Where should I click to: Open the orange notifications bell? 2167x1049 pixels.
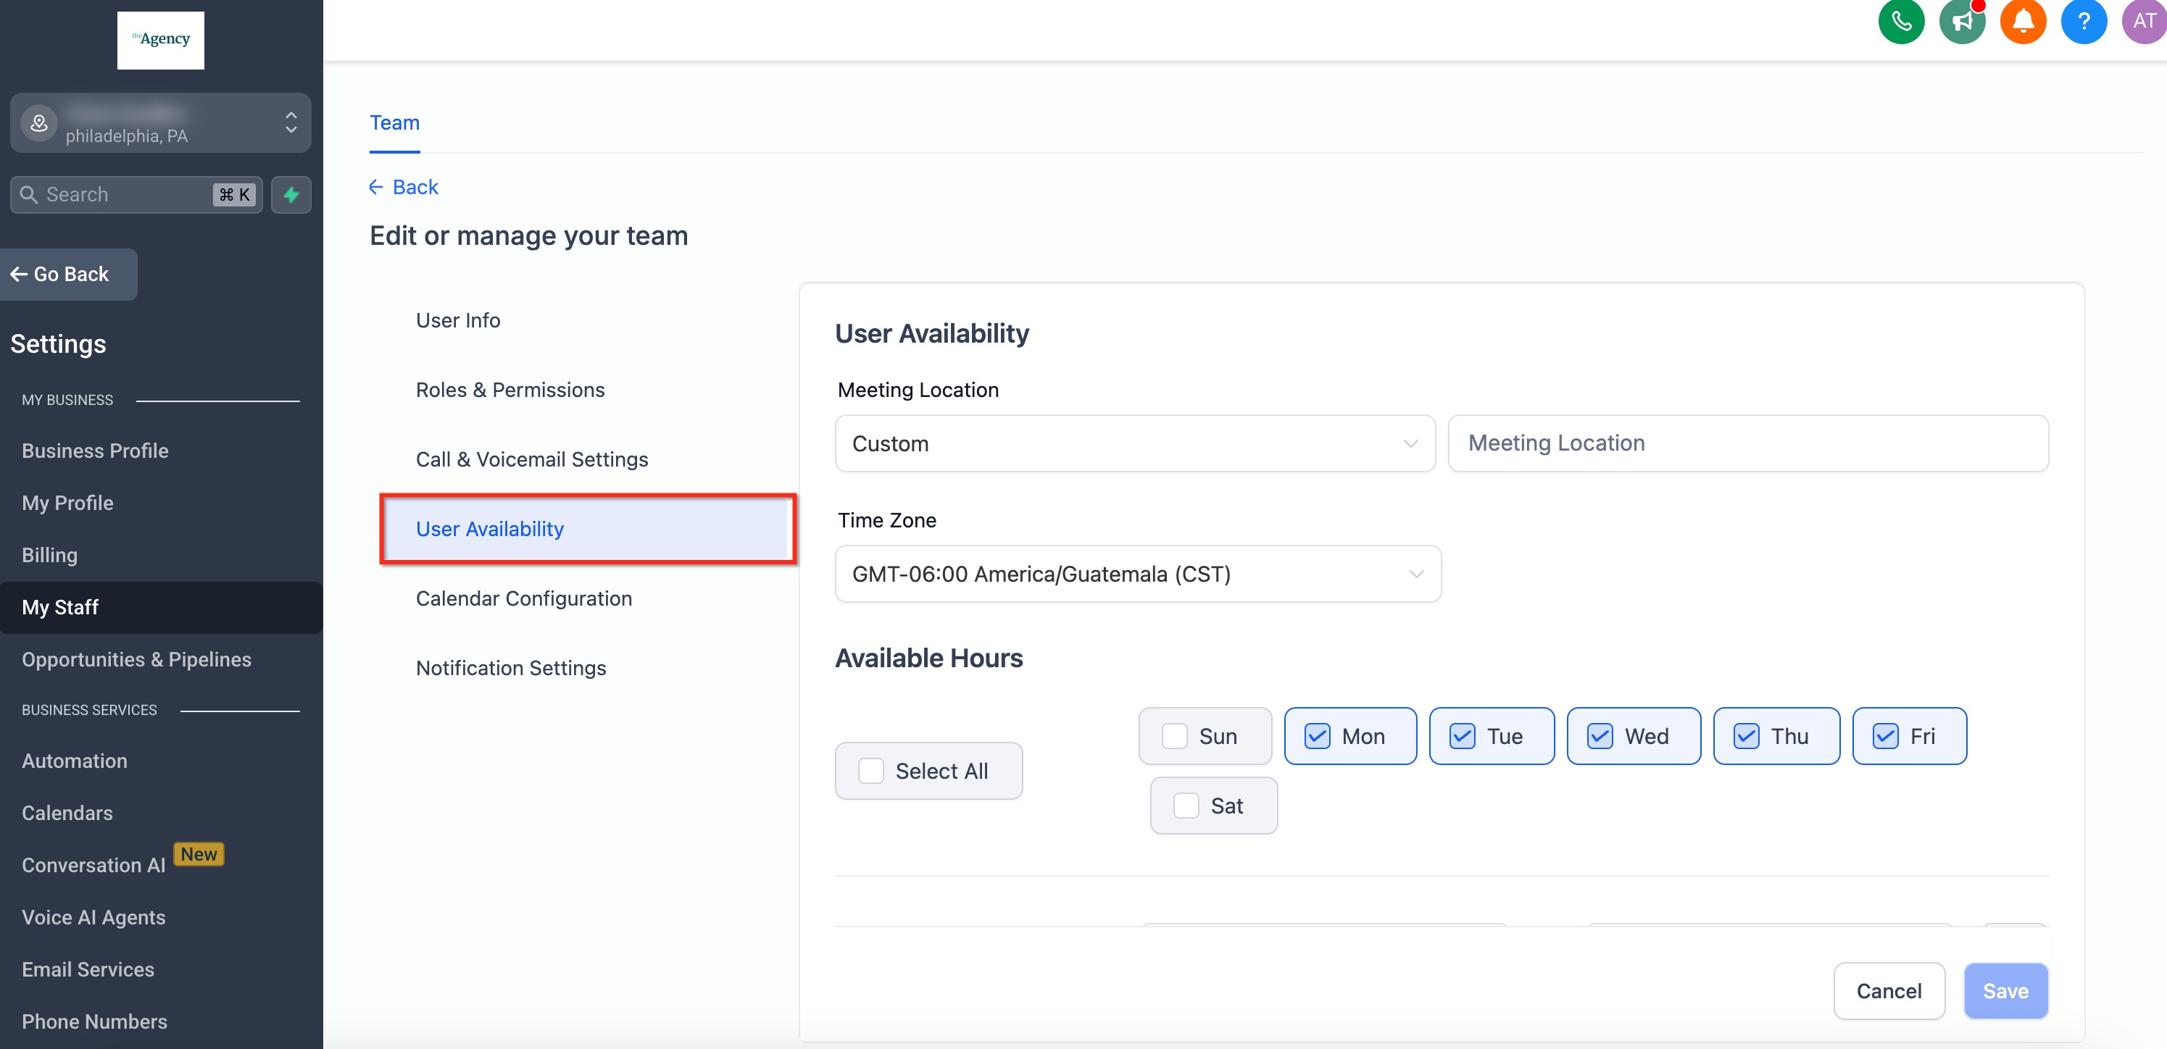coord(2022,21)
